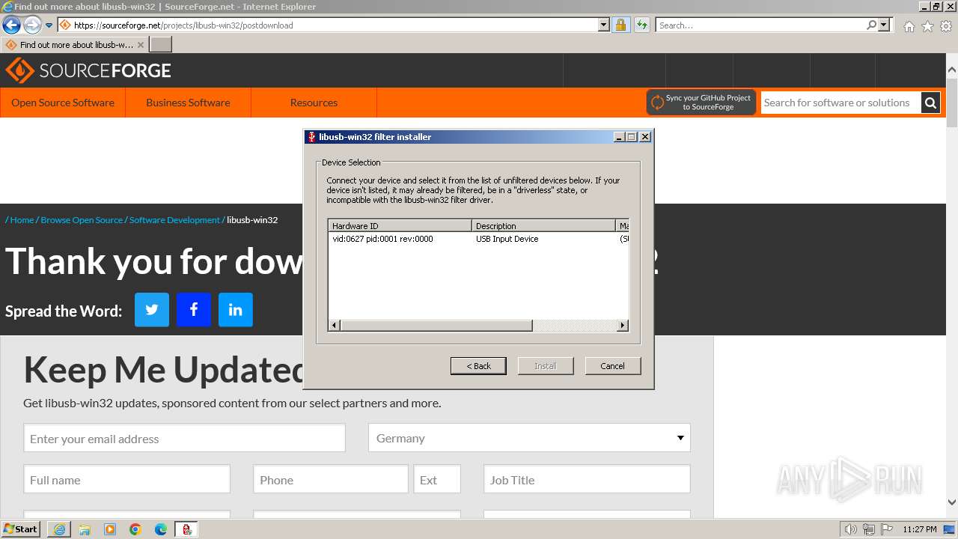The width and height of the screenshot is (958, 539).
Task: Follow the Home breadcrumb link
Action: click(x=22, y=220)
